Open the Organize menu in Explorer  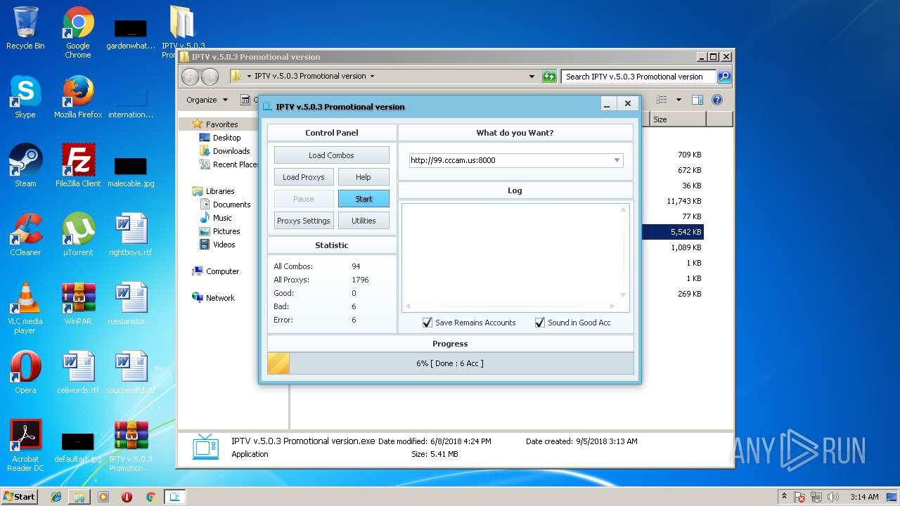[x=207, y=100]
